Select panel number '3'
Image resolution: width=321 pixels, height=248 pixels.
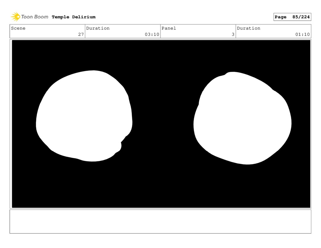pyautogui.click(x=233, y=34)
